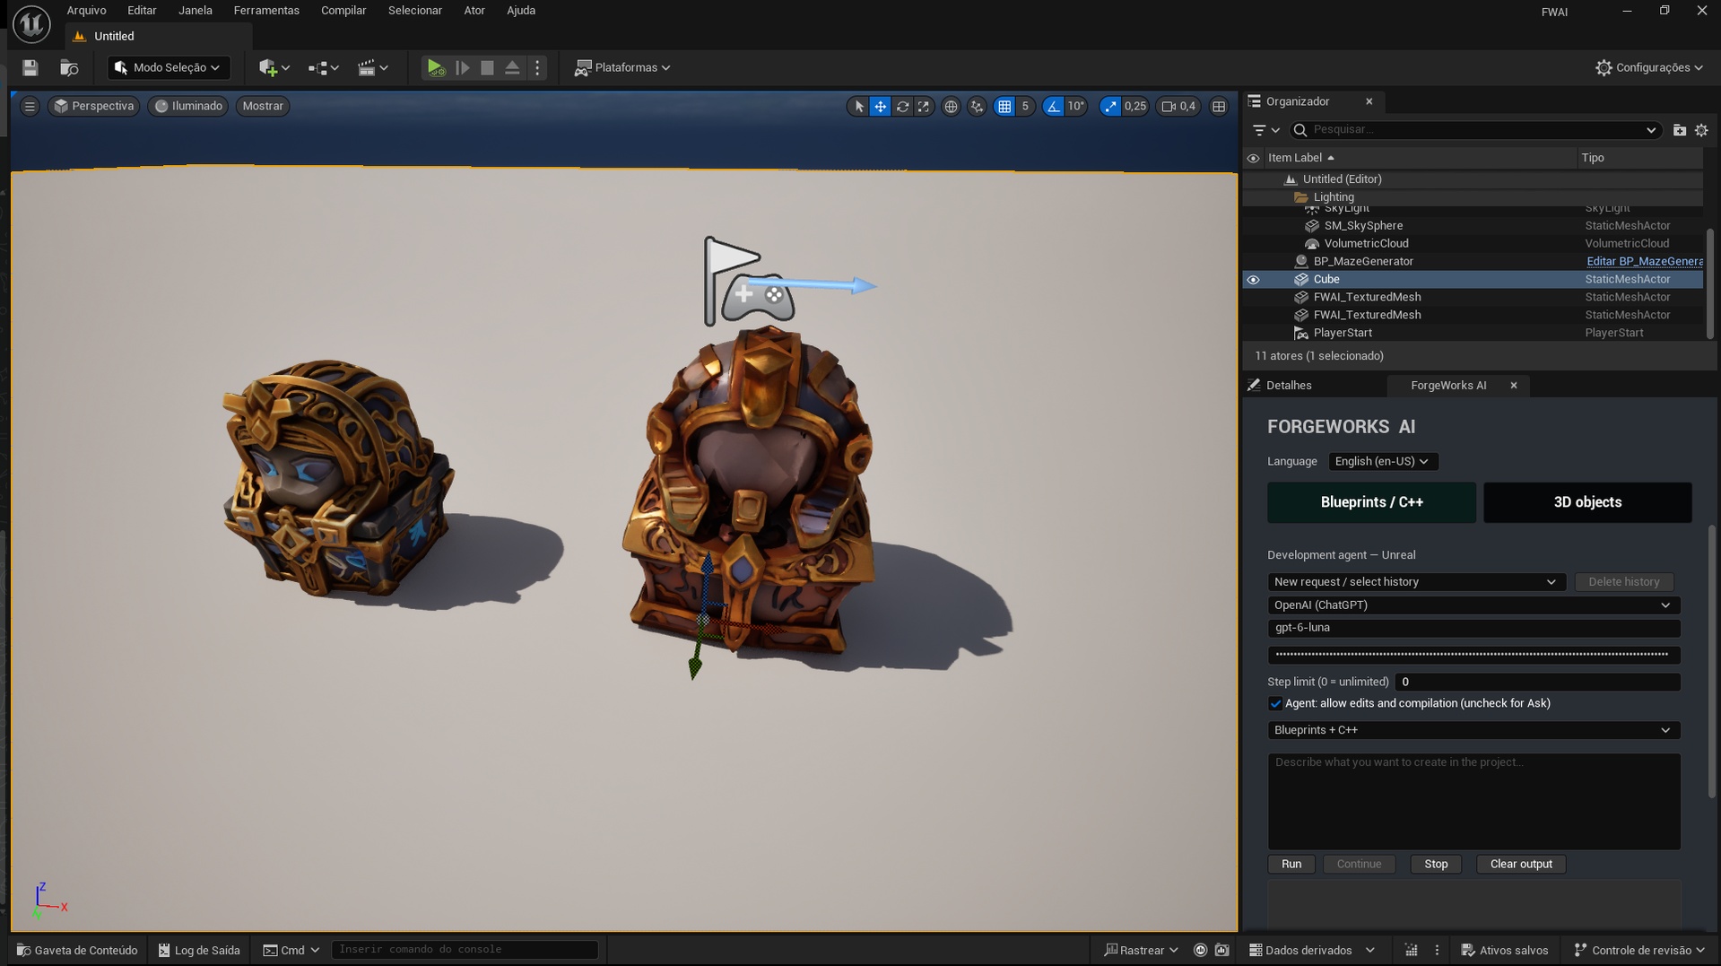Open the OpenAI (ChatGPT) provider dropdown
This screenshot has height=966, width=1721.
coord(1473,605)
